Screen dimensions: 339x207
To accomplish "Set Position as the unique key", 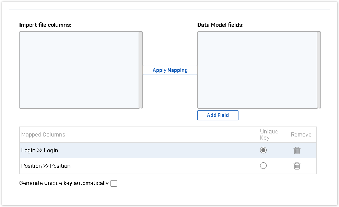I will point(263,166).
